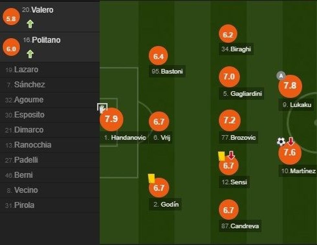Screen dimensions: 317x245
Task: Click Godín's yellow card icon
Action: [x=151, y=178]
